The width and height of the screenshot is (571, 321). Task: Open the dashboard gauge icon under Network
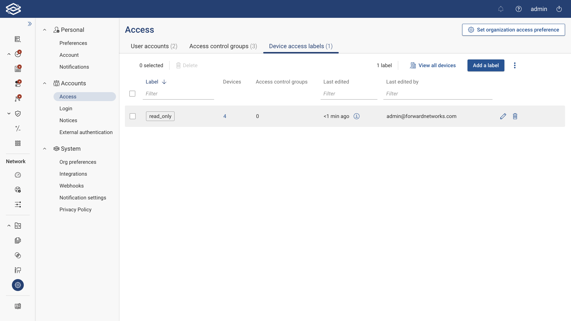(18, 175)
